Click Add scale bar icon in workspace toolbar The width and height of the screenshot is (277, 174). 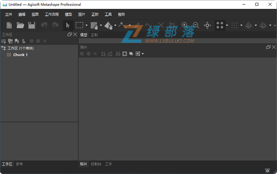pyautogui.click(x=24, y=41)
